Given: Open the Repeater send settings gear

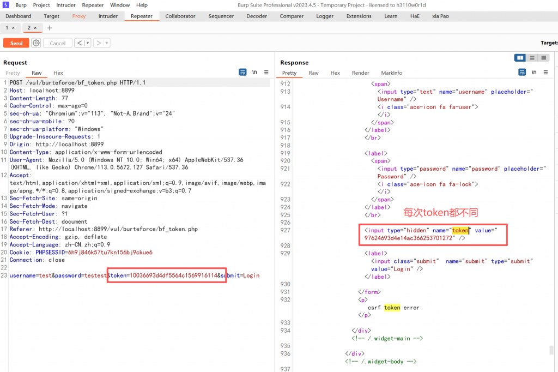Looking at the screenshot, I should tap(36, 43).
